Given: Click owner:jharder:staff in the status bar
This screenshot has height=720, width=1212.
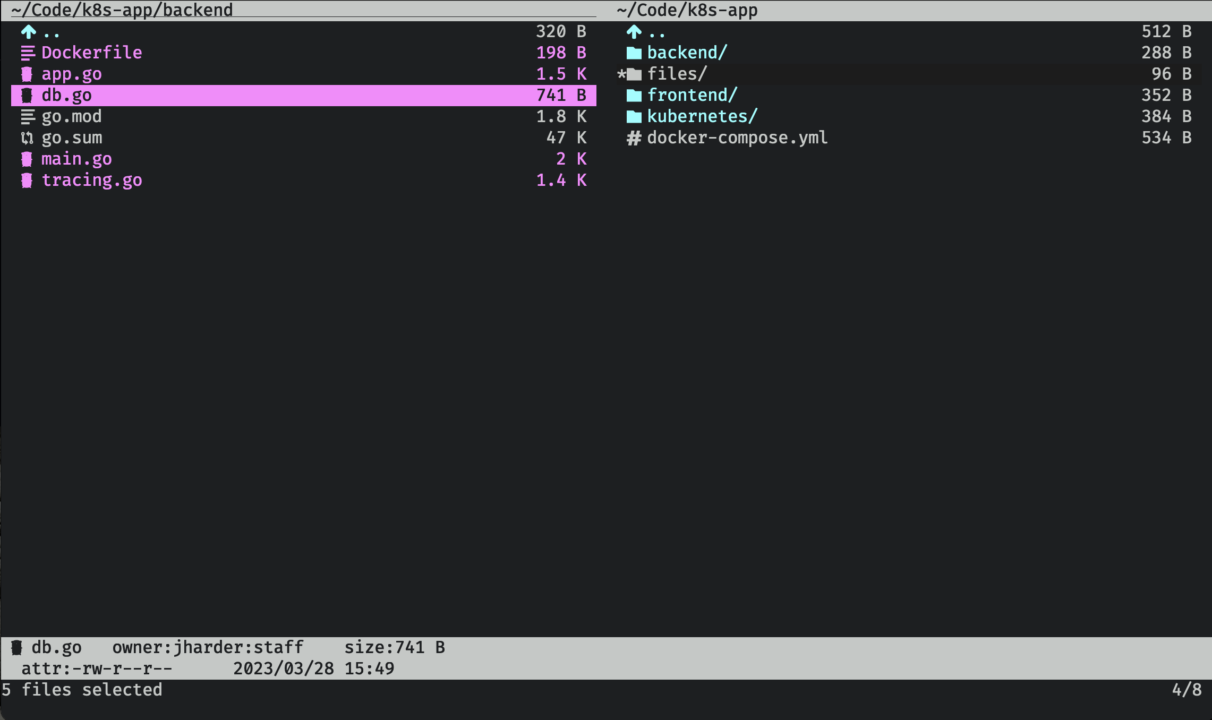Looking at the screenshot, I should coord(208,647).
